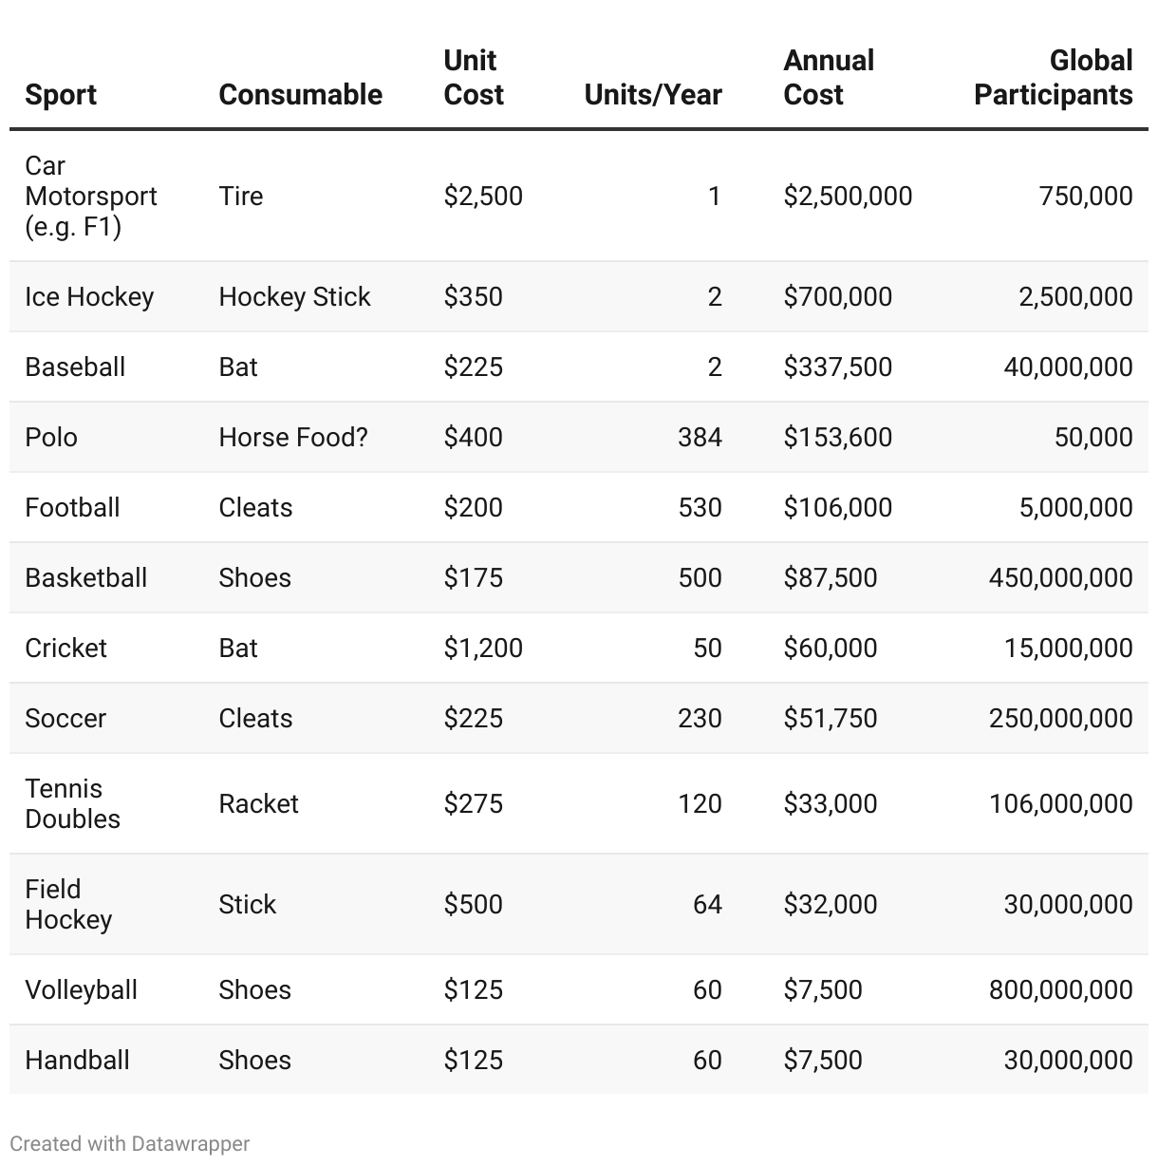Image resolution: width=1158 pixels, height=1166 pixels.
Task: Select Basketball's 450,000,000 participants cell
Action: click(1060, 577)
